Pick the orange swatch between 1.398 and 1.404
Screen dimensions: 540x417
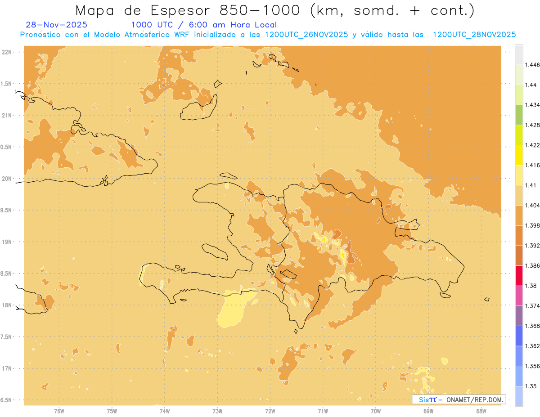tap(519, 215)
